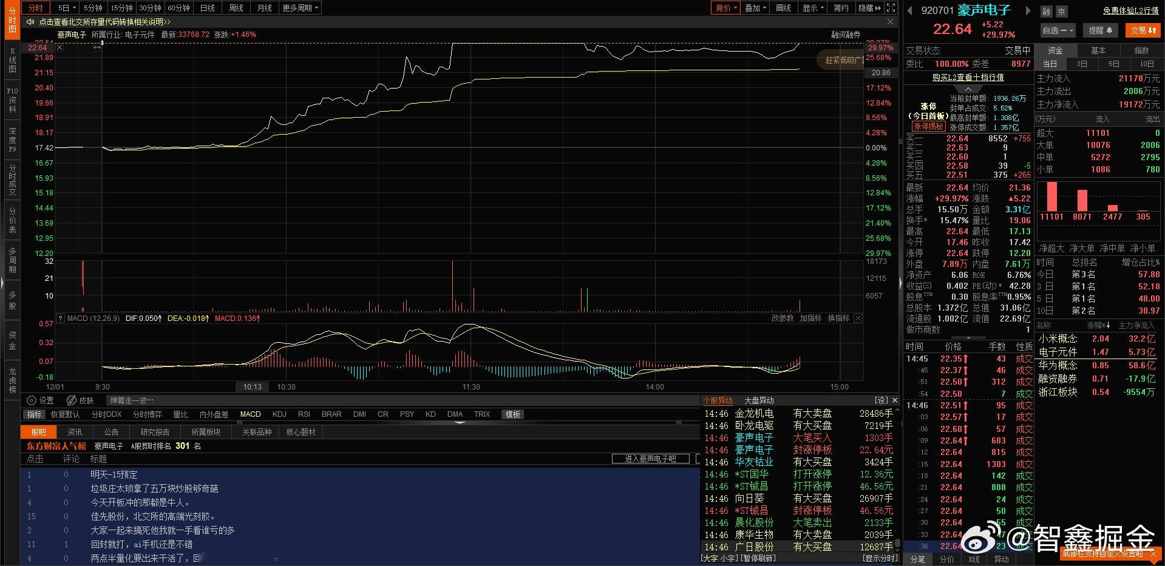The width and height of the screenshot is (1165, 566).
Task: Open the 叠加 overlay dropdown
Action: (755, 8)
